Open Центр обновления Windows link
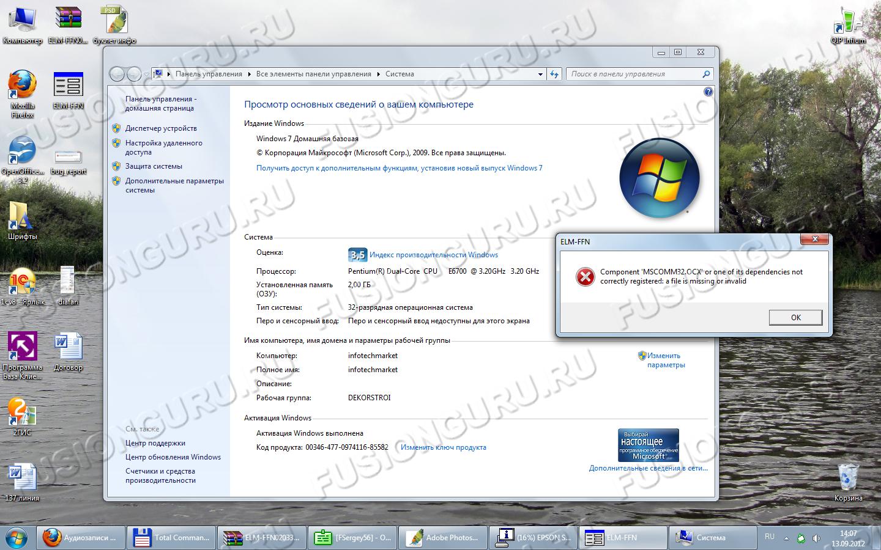 (173, 457)
